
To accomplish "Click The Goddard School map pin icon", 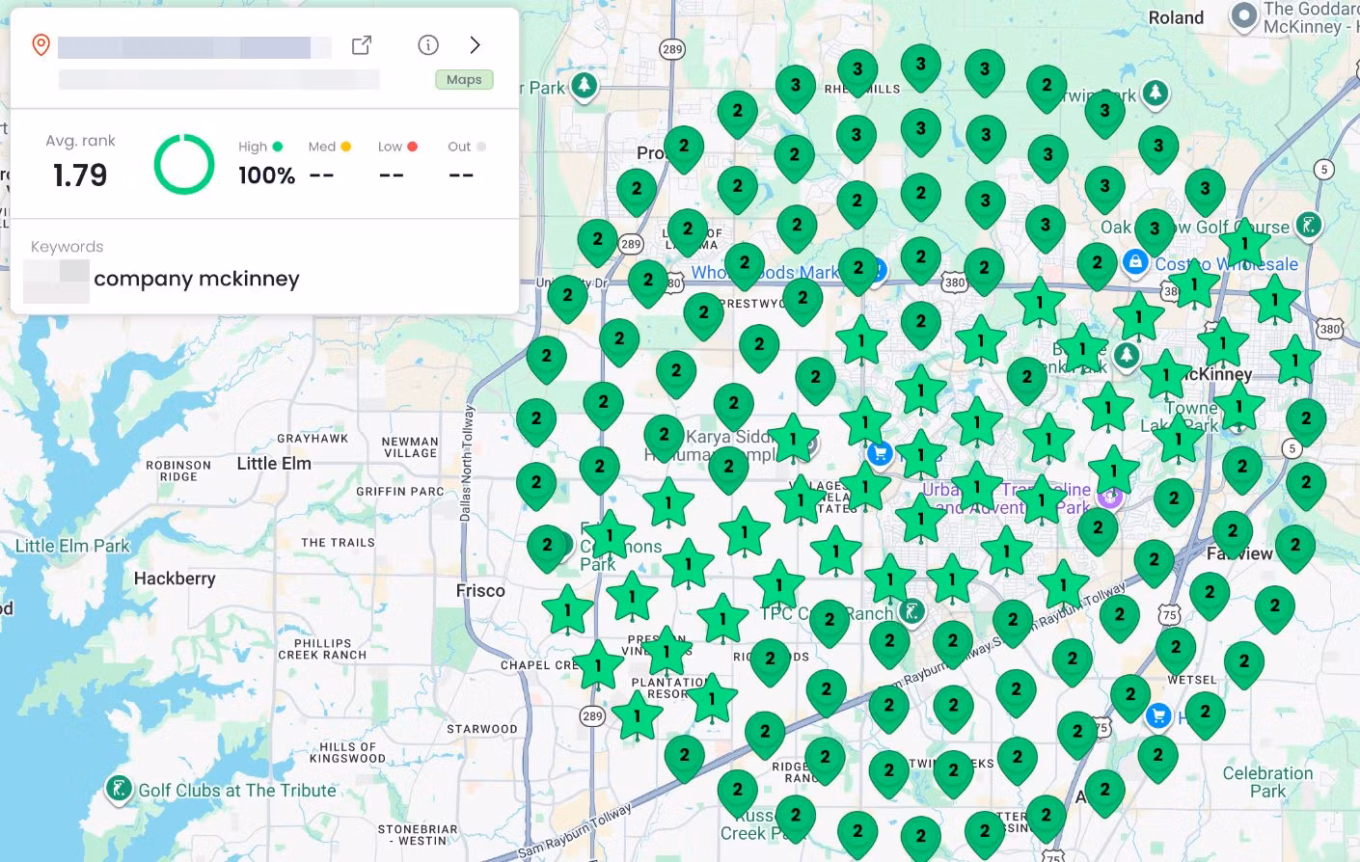I will 1244,15.
